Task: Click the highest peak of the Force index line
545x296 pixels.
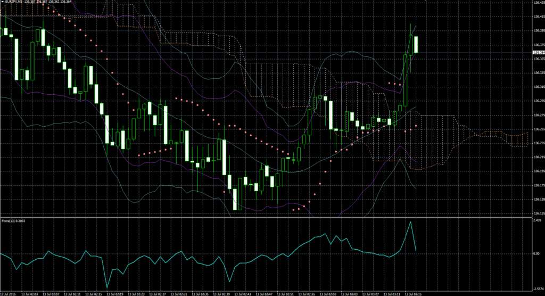Action: (x=410, y=222)
